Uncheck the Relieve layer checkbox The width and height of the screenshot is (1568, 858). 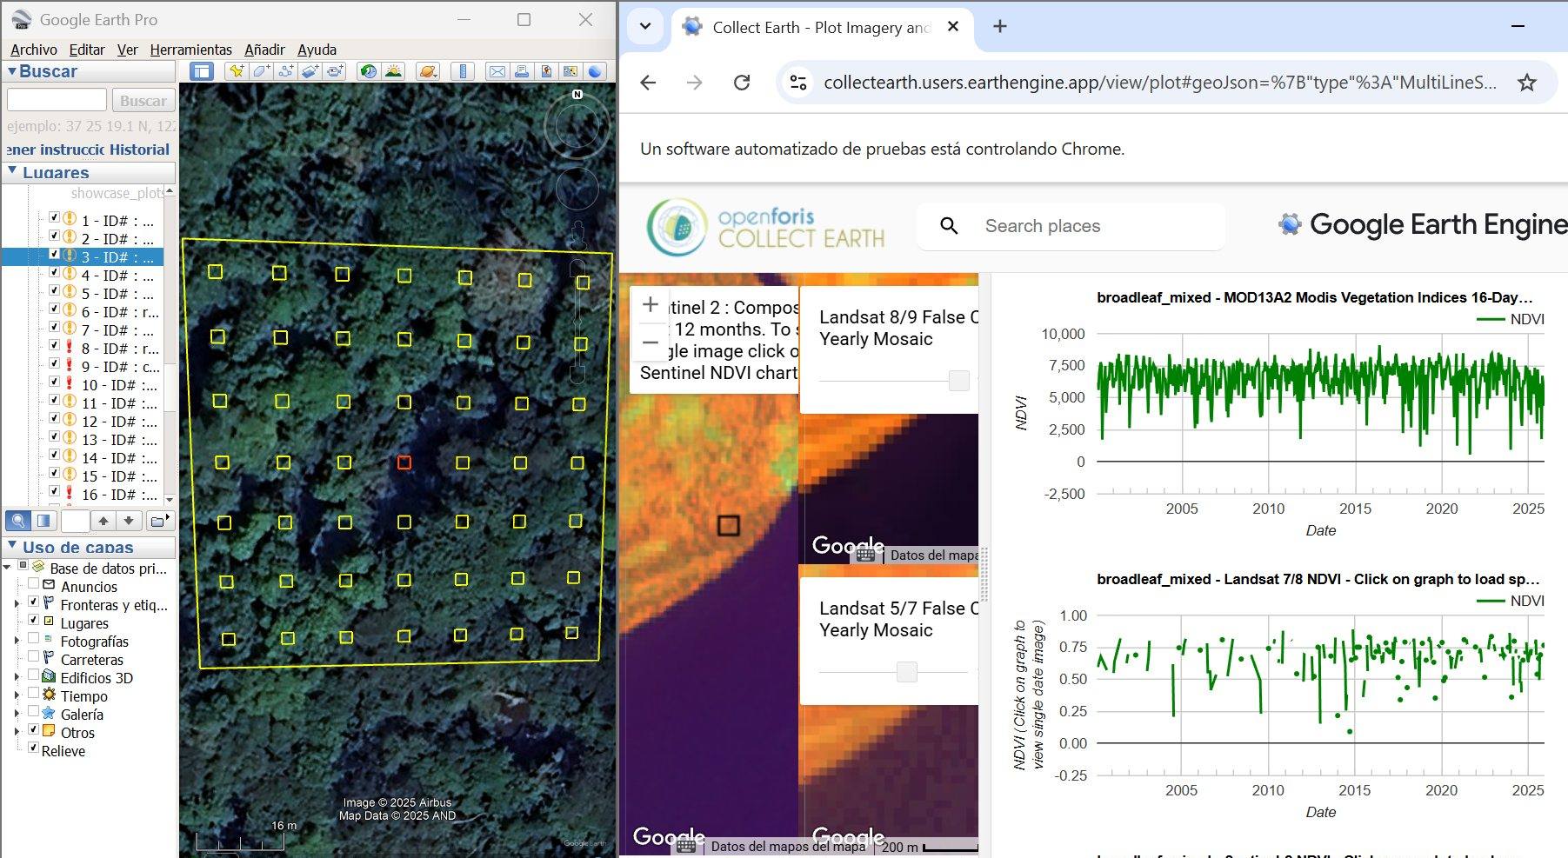[x=34, y=748]
